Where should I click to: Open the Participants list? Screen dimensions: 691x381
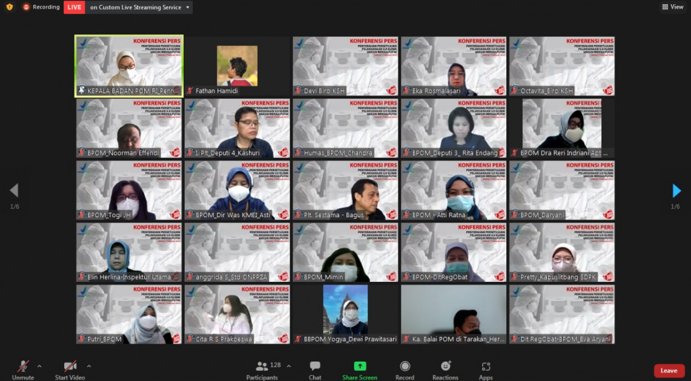click(262, 366)
